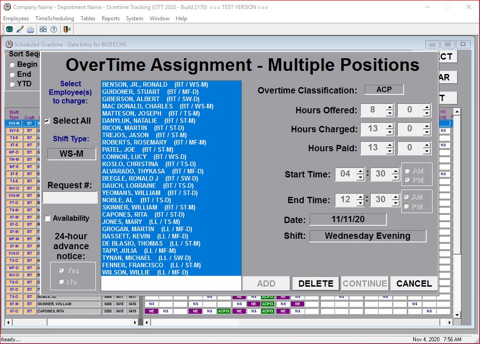This screenshot has height=344, width=480.
Task: Click the application icon in the title bar
Action: 6,7
